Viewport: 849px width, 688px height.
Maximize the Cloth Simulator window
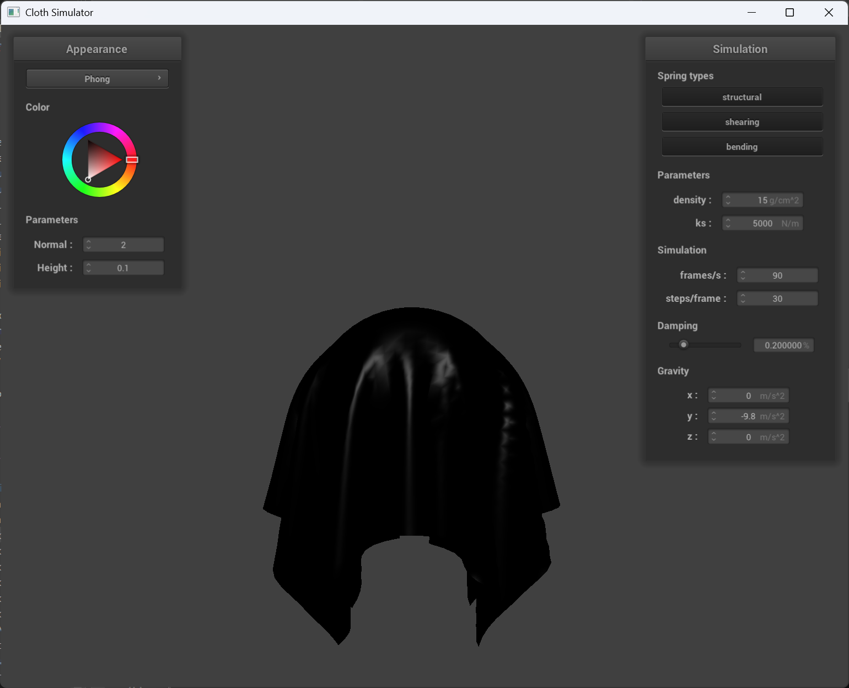pos(789,12)
